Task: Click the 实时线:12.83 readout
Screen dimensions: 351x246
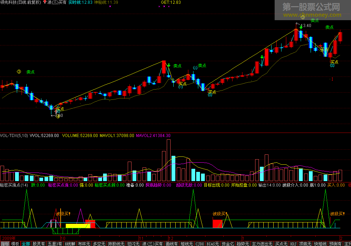Action: pyautogui.click(x=80, y=2)
